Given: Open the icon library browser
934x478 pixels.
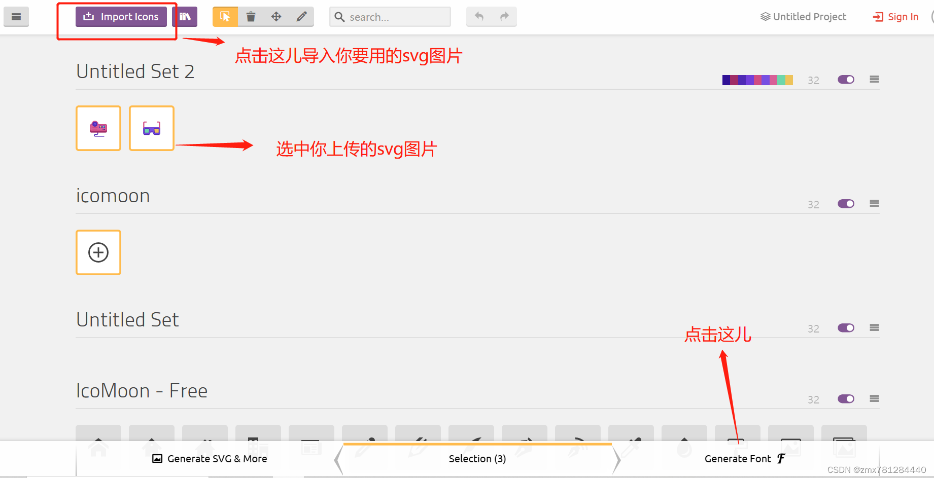Looking at the screenshot, I should (x=185, y=17).
